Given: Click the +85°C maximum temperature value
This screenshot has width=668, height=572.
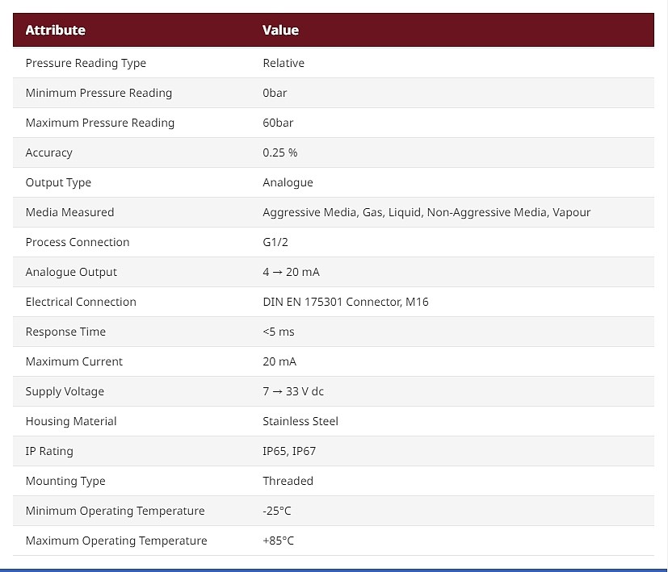Looking at the screenshot, I should pyautogui.click(x=278, y=541).
